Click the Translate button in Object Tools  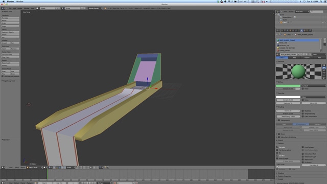coord(10,18)
